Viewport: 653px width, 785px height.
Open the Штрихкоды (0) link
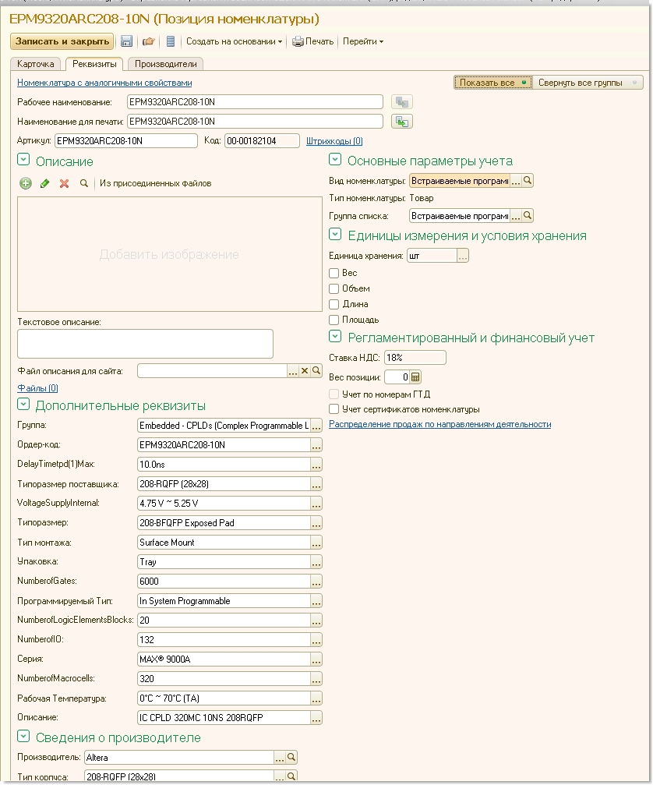tap(334, 141)
